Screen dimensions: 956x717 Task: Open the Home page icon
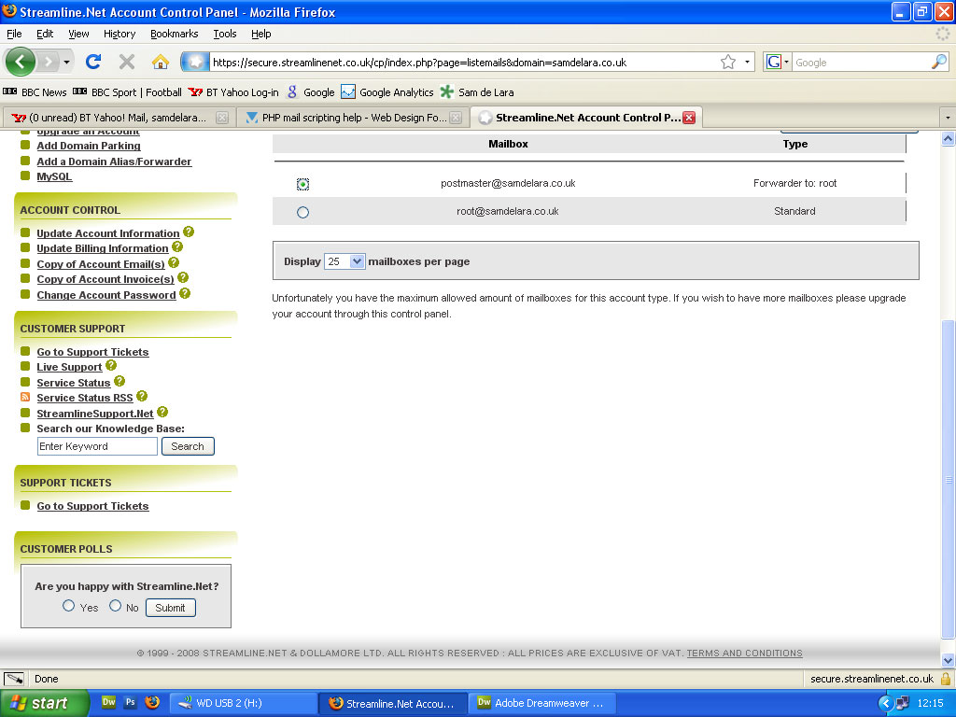click(x=161, y=62)
